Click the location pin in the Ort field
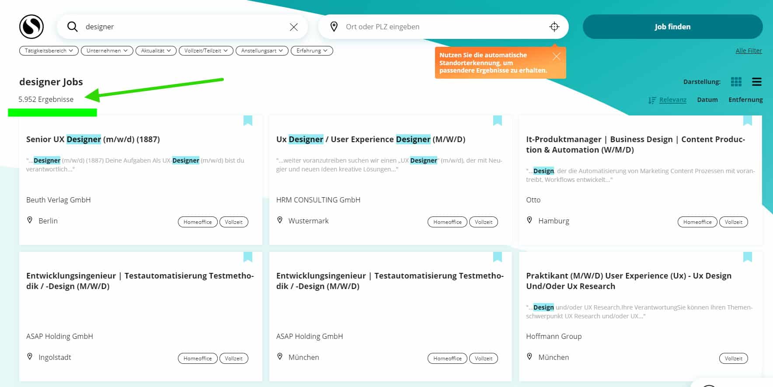 click(334, 27)
